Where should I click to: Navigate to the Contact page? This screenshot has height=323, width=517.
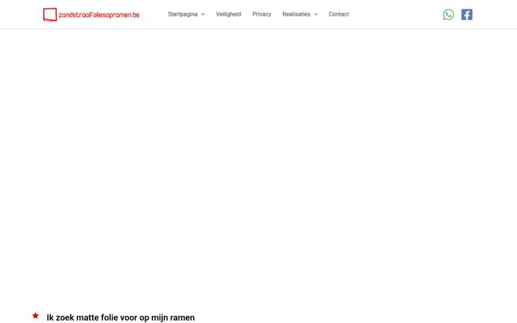click(339, 14)
